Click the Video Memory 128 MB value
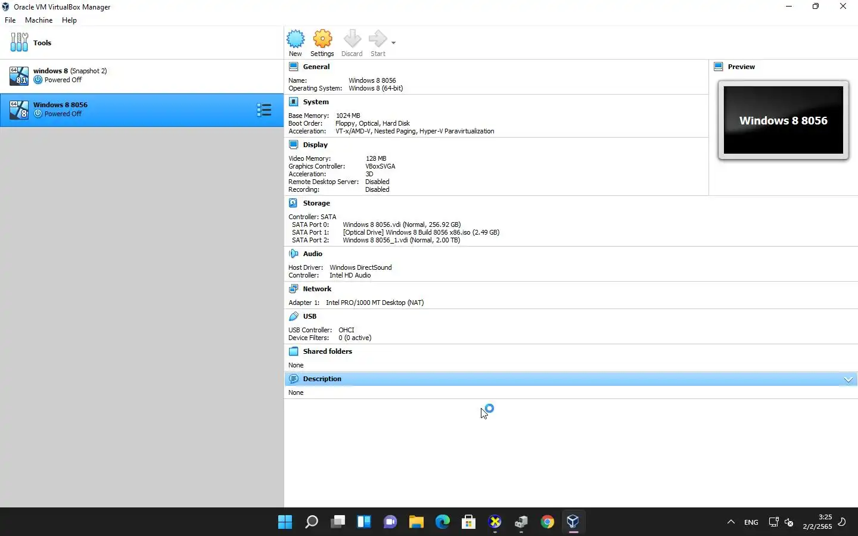858x536 pixels. (x=376, y=158)
